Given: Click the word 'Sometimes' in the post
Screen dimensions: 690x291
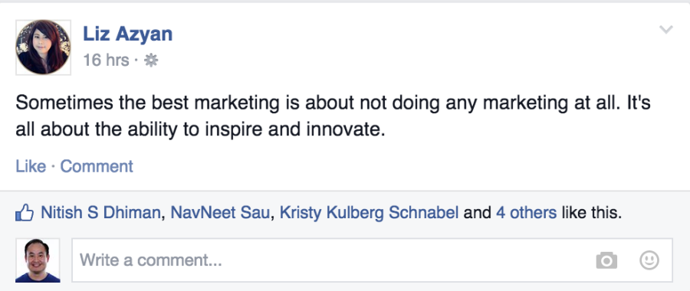Looking at the screenshot, I should (x=64, y=103).
